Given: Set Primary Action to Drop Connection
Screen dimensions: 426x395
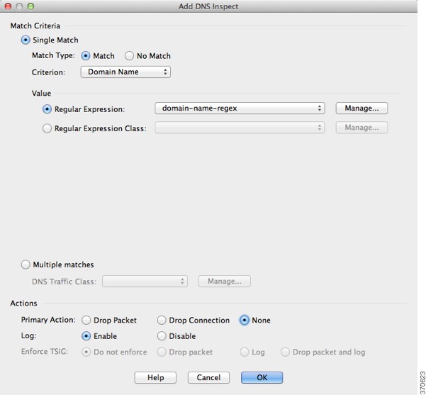Looking at the screenshot, I should point(162,321).
